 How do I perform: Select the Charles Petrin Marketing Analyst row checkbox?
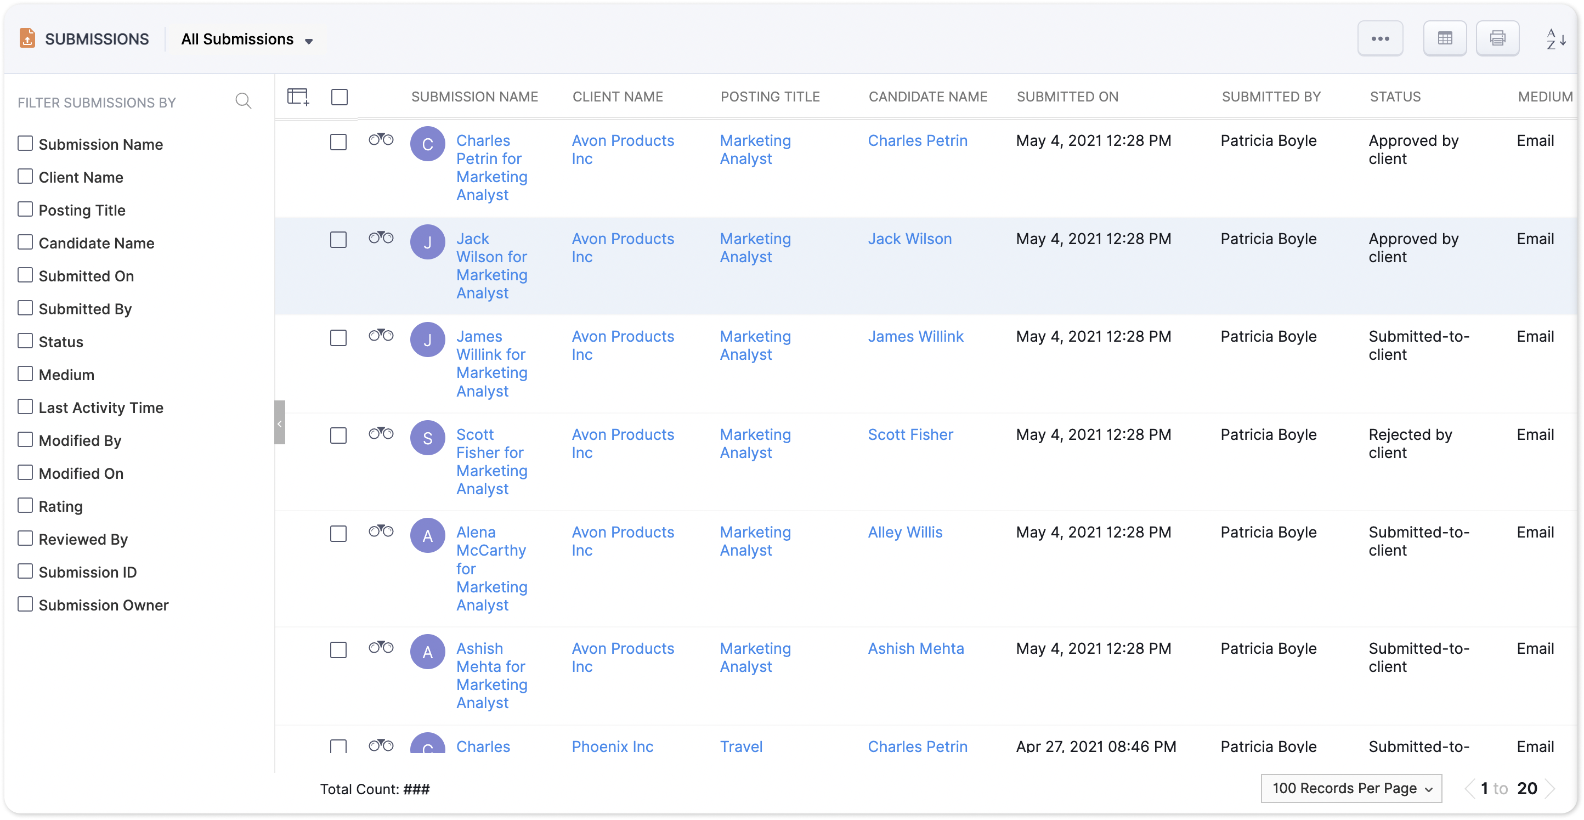coord(338,142)
